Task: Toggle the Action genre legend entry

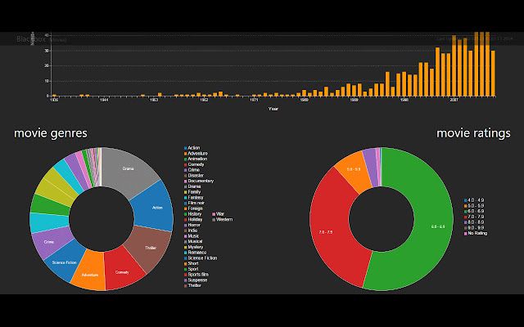Action: (x=192, y=148)
